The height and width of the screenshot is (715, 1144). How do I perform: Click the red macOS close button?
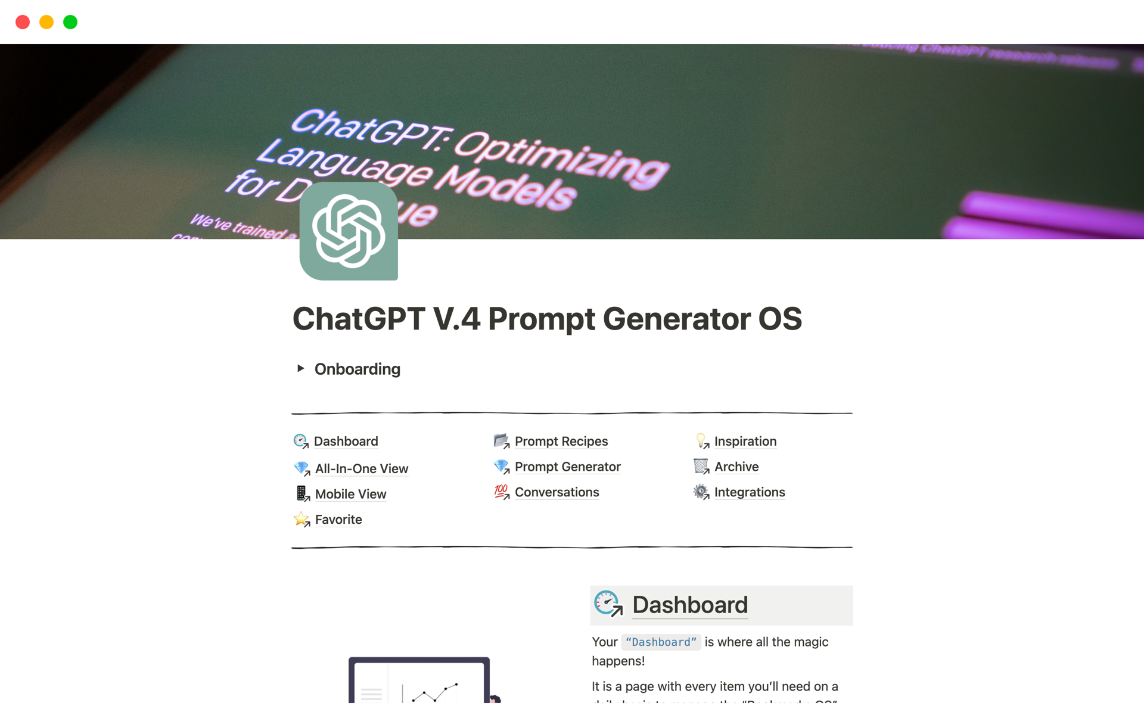23,21
